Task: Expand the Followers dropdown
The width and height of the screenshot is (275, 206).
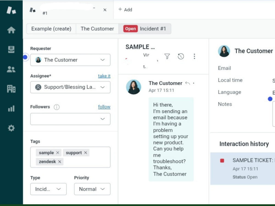Action: 70,119
